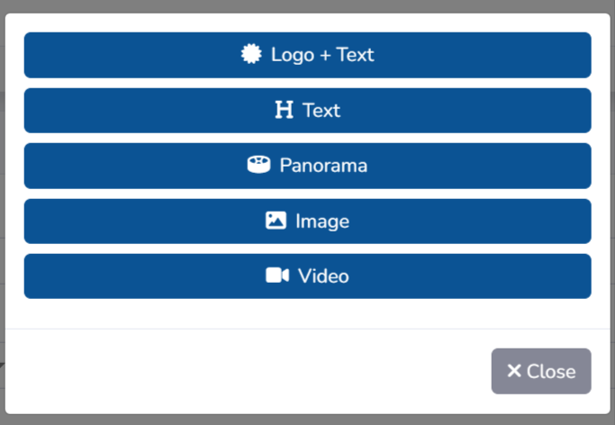This screenshot has height=425, width=615.
Task: Click the X icon on the Close button
Action: [x=514, y=371]
